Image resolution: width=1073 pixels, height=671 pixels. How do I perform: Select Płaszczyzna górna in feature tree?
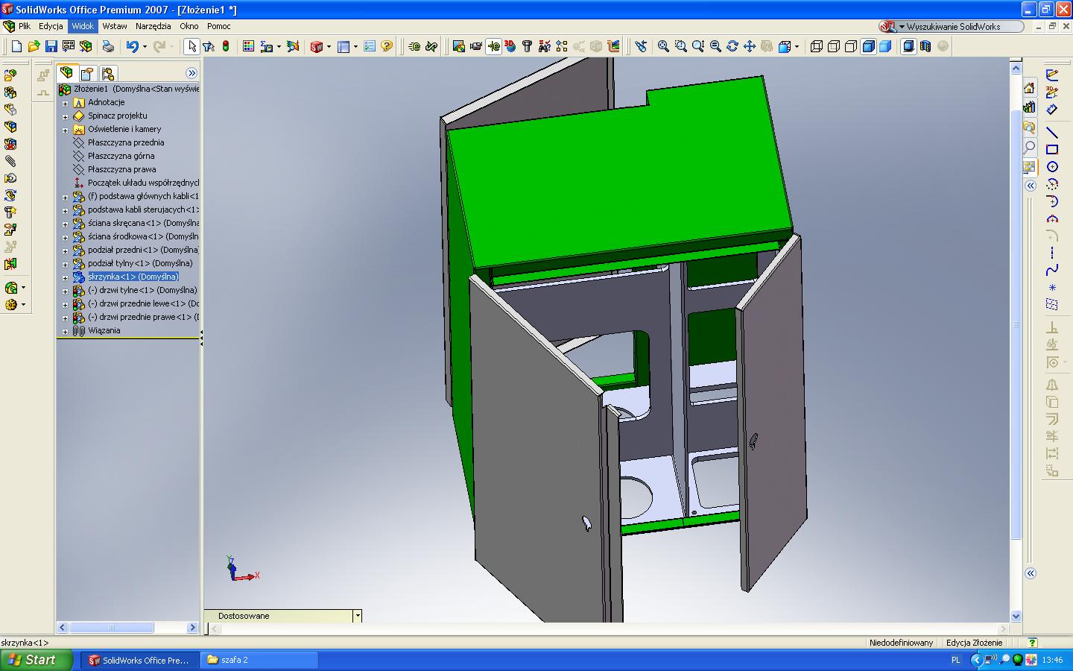pyautogui.click(x=121, y=156)
